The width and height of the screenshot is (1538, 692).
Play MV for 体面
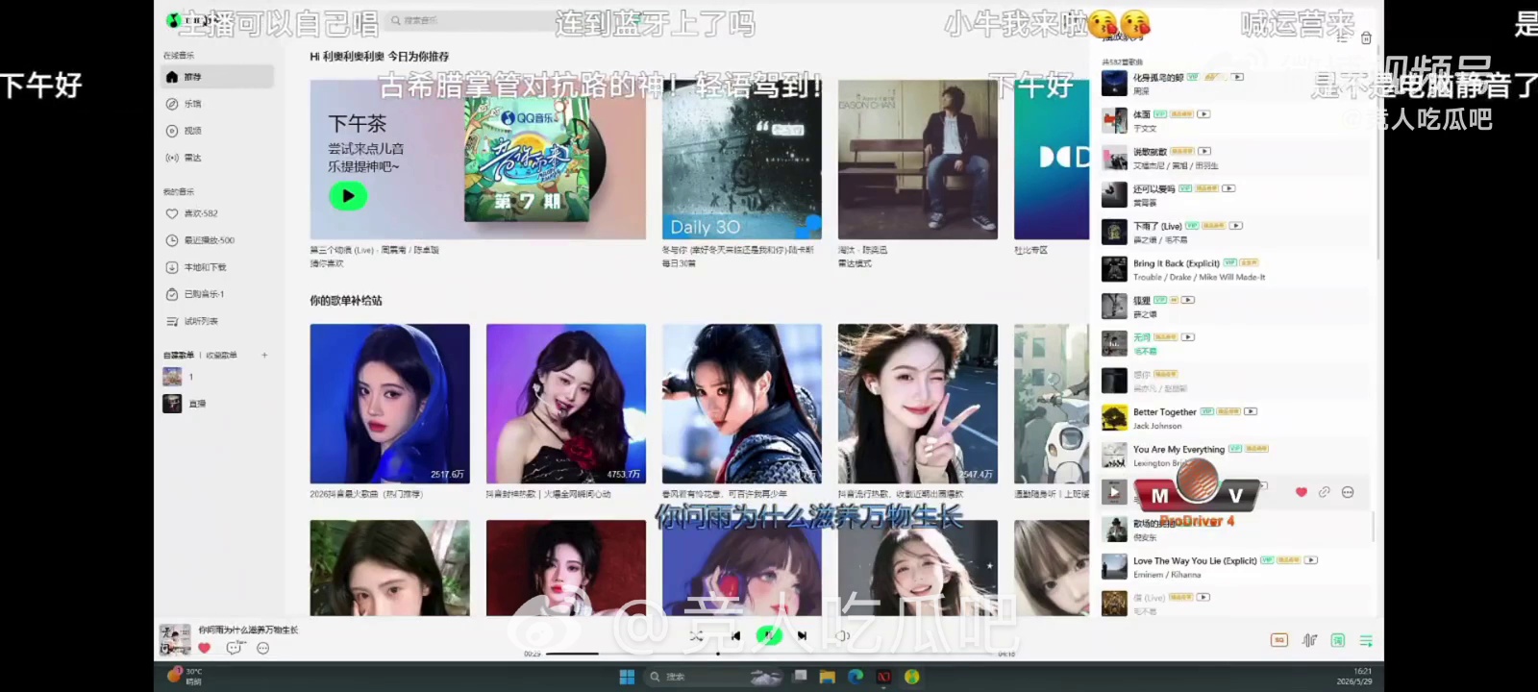(x=1203, y=114)
